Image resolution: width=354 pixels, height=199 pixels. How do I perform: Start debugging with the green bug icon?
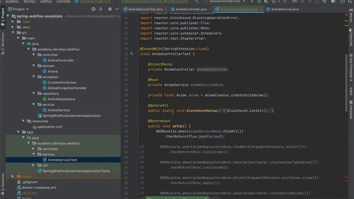tap(259, 2)
